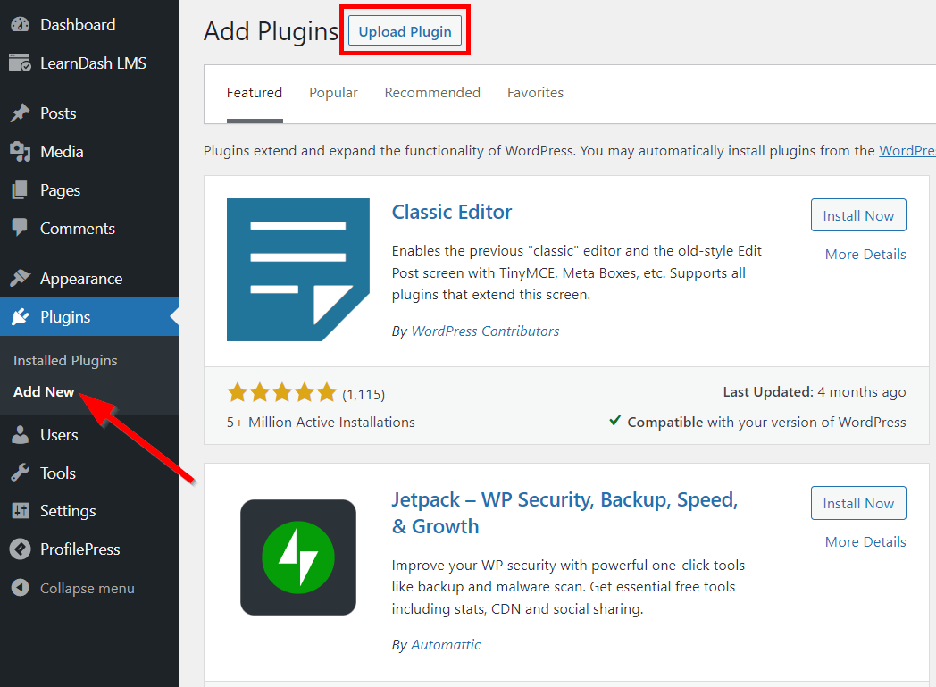This screenshot has width=936, height=687.
Task: View More Details for Jetpack
Action: (x=865, y=542)
